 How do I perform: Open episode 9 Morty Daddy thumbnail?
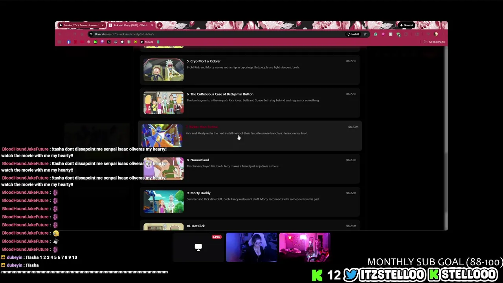(163, 202)
